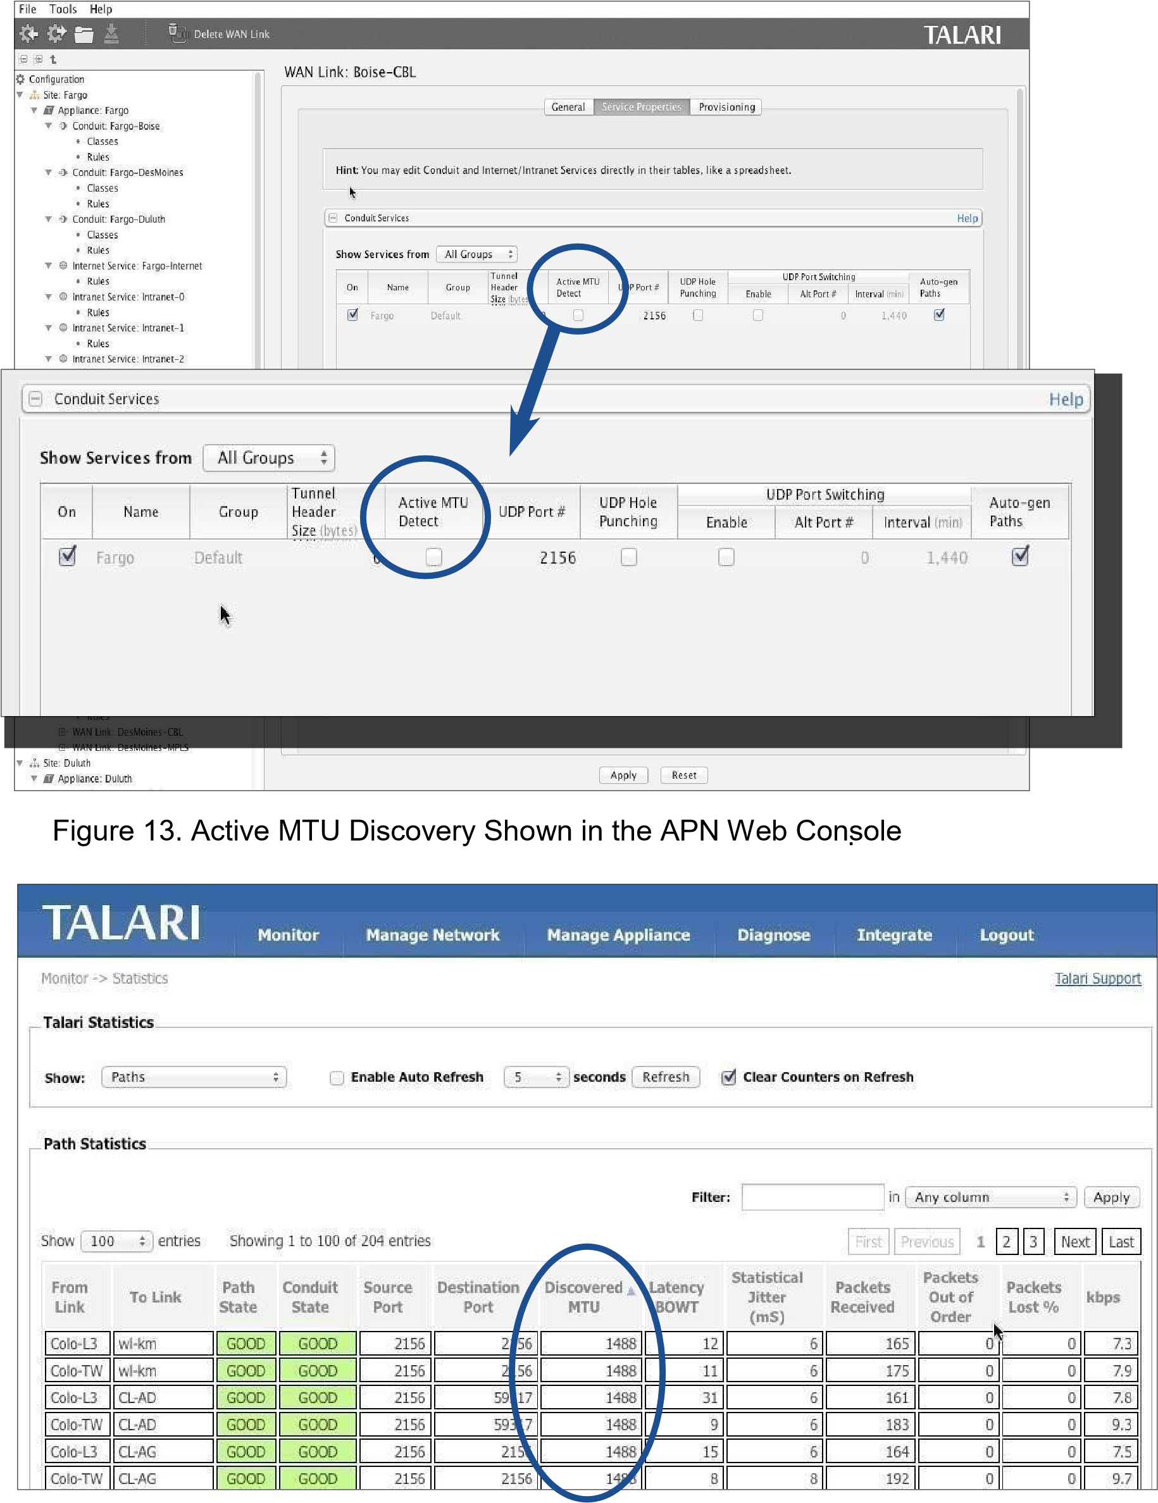Select the Intranet Service: Intranet-1 globe icon
The height and width of the screenshot is (1503, 1158).
point(63,328)
